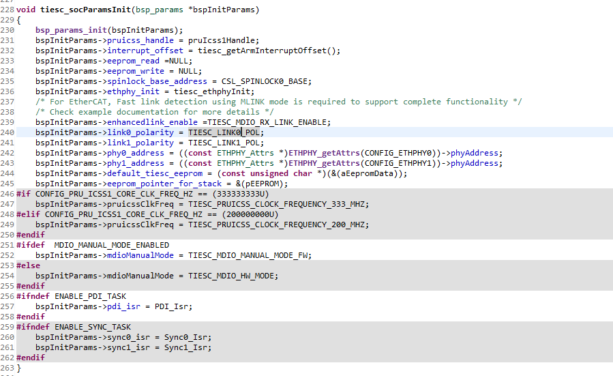Click pdi_isr member
Image resolution: width=613 pixels, height=376 pixels.
pos(123,306)
